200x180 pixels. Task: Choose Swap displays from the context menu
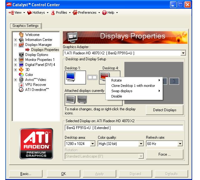134,91
